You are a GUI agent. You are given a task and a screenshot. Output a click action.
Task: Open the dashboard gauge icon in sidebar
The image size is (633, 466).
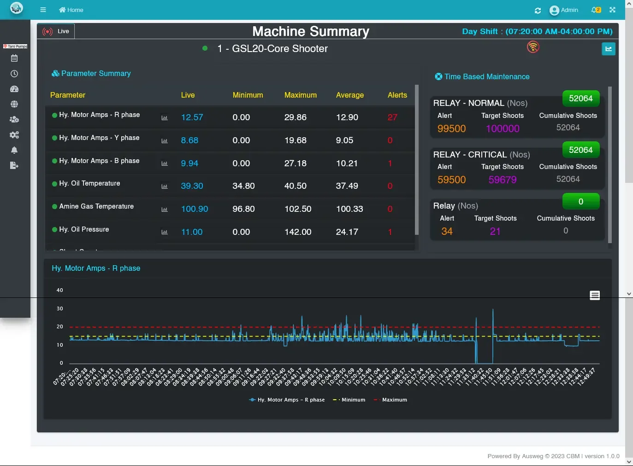click(14, 89)
